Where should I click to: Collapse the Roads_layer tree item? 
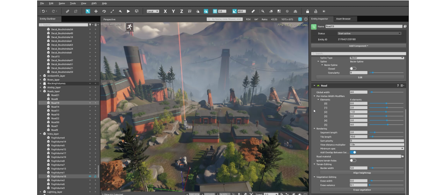click(x=40, y=91)
